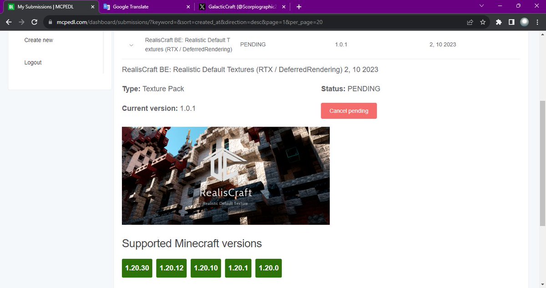
Task: Click the site lock icon
Action: click(x=50, y=22)
